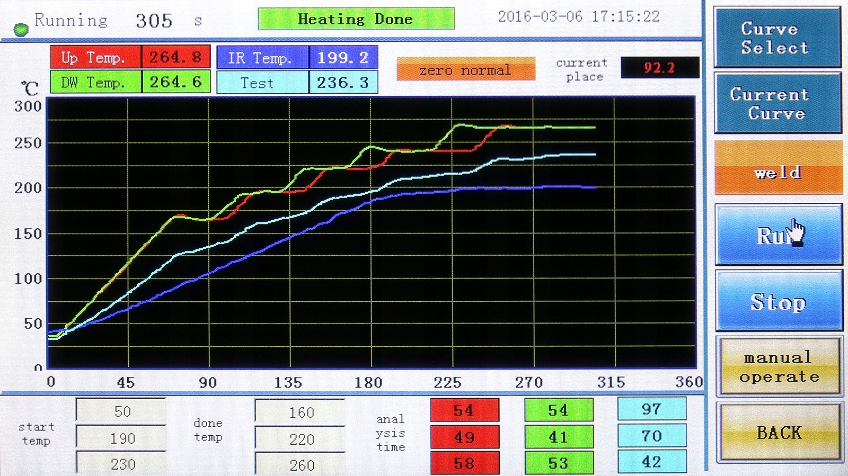Edit the done temp value 260
Screen dimensions: 848x476
(301, 464)
